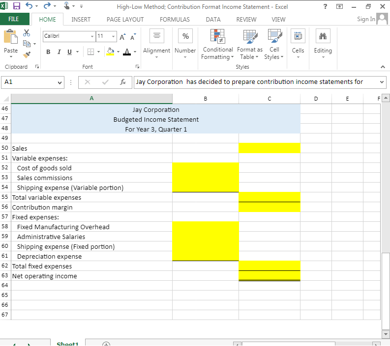Expand the Underline style arrow
The image size is (390, 346).
[x=77, y=52]
